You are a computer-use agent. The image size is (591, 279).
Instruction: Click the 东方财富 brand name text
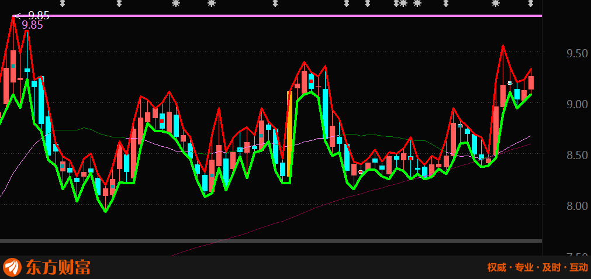[x=58, y=267]
